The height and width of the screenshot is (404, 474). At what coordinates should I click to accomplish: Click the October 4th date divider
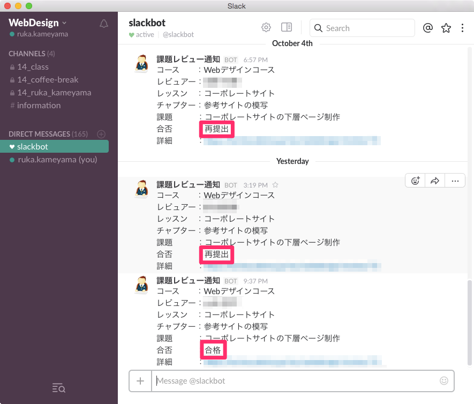click(x=292, y=43)
